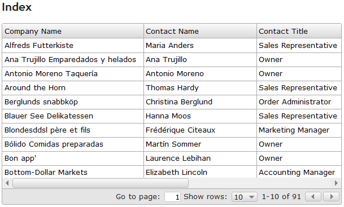Click the Accounting Manager title cell
Viewport: 344px width, 207px height.
[299, 171]
